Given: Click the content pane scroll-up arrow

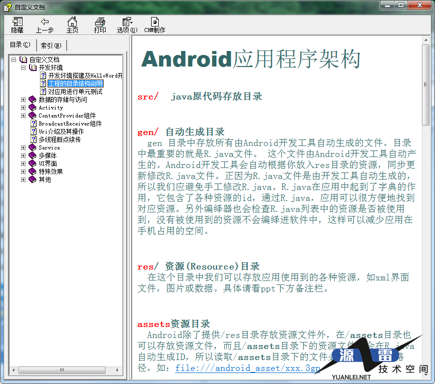Looking at the screenshot, I should point(425,40).
